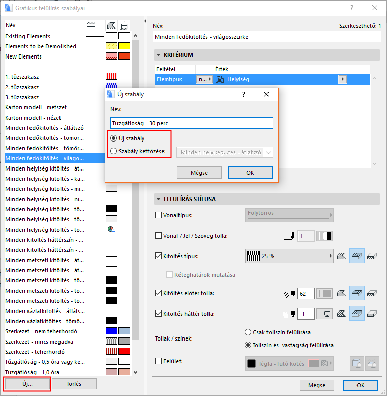
Task: Click the Név field with Minden fedőkitöltés - világosszürke
Action: coord(266,37)
